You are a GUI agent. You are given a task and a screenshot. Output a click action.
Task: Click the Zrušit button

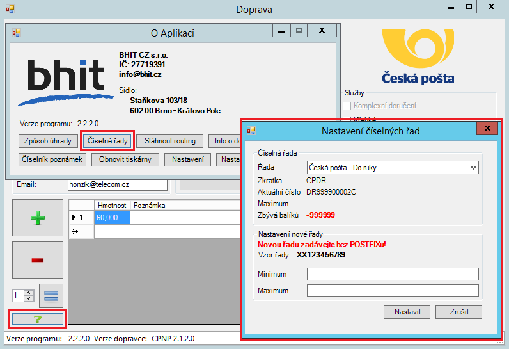458,312
